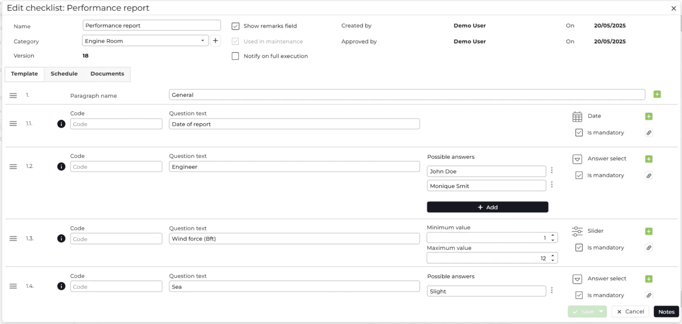
Task: Click link icon beside Date of report
Action: click(x=649, y=133)
